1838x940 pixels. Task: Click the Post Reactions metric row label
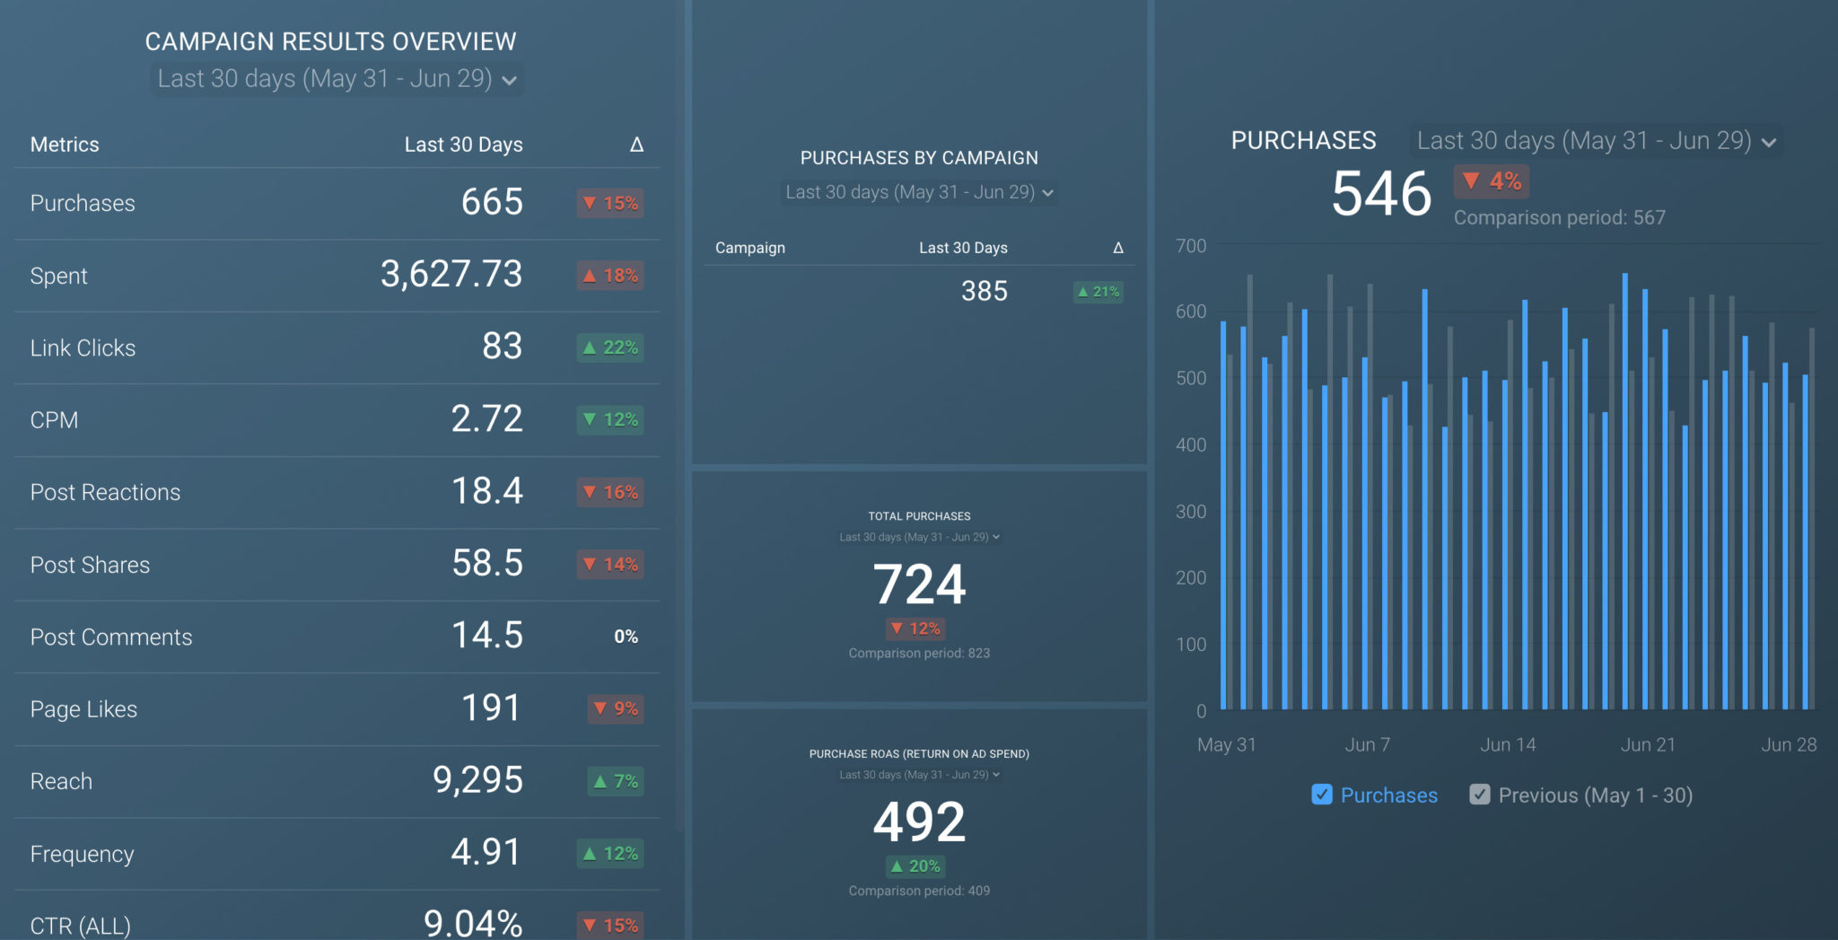tap(105, 492)
